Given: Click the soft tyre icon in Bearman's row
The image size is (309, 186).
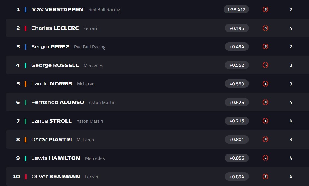Looking at the screenshot, I should (265, 177).
